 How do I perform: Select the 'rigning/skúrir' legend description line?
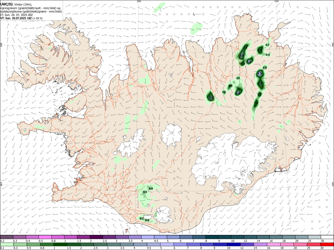pyautogui.click(x=30, y=8)
